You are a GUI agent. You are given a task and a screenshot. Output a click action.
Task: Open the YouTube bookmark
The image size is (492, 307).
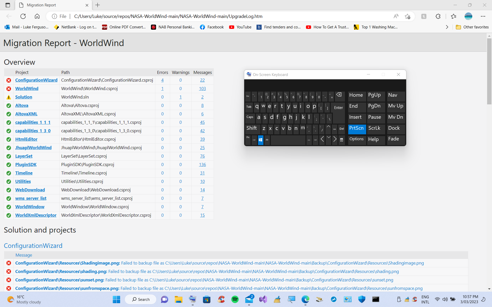pos(240,27)
